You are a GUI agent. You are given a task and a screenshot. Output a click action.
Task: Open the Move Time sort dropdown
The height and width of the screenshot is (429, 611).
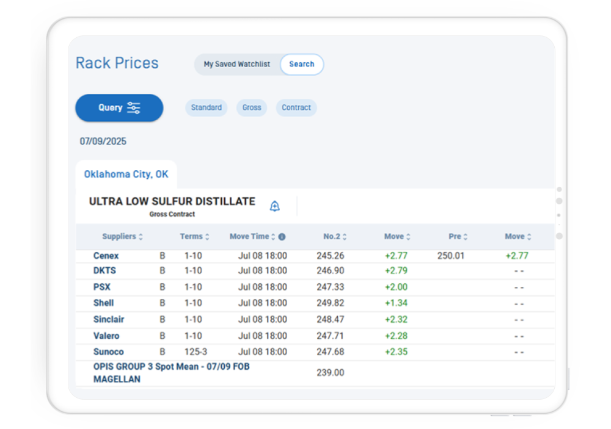272,236
